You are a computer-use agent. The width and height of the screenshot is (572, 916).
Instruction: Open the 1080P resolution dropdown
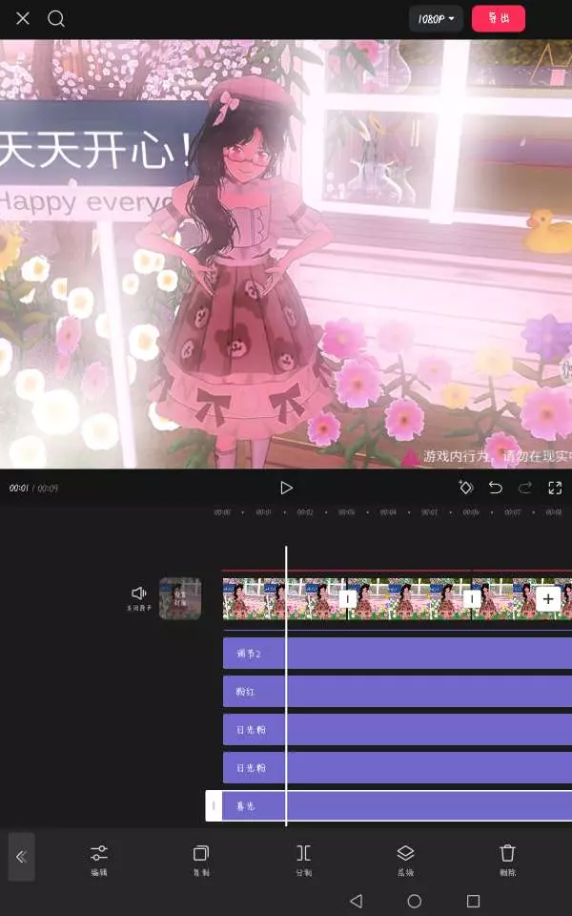[x=436, y=19]
